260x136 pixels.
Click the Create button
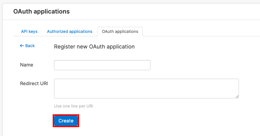click(66, 121)
